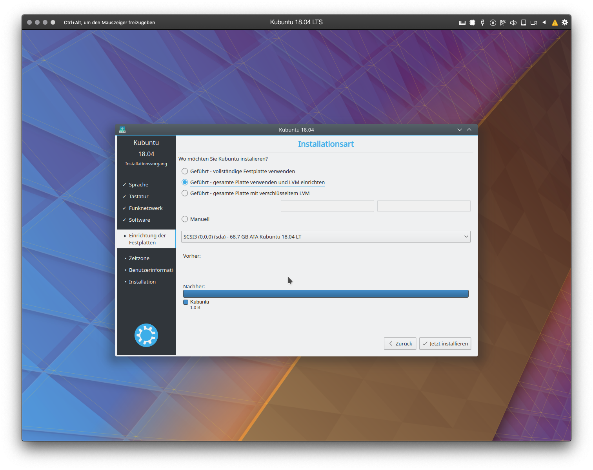Open the network web icon in toolbar
Viewport: 593px width, 470px height.
coord(503,23)
